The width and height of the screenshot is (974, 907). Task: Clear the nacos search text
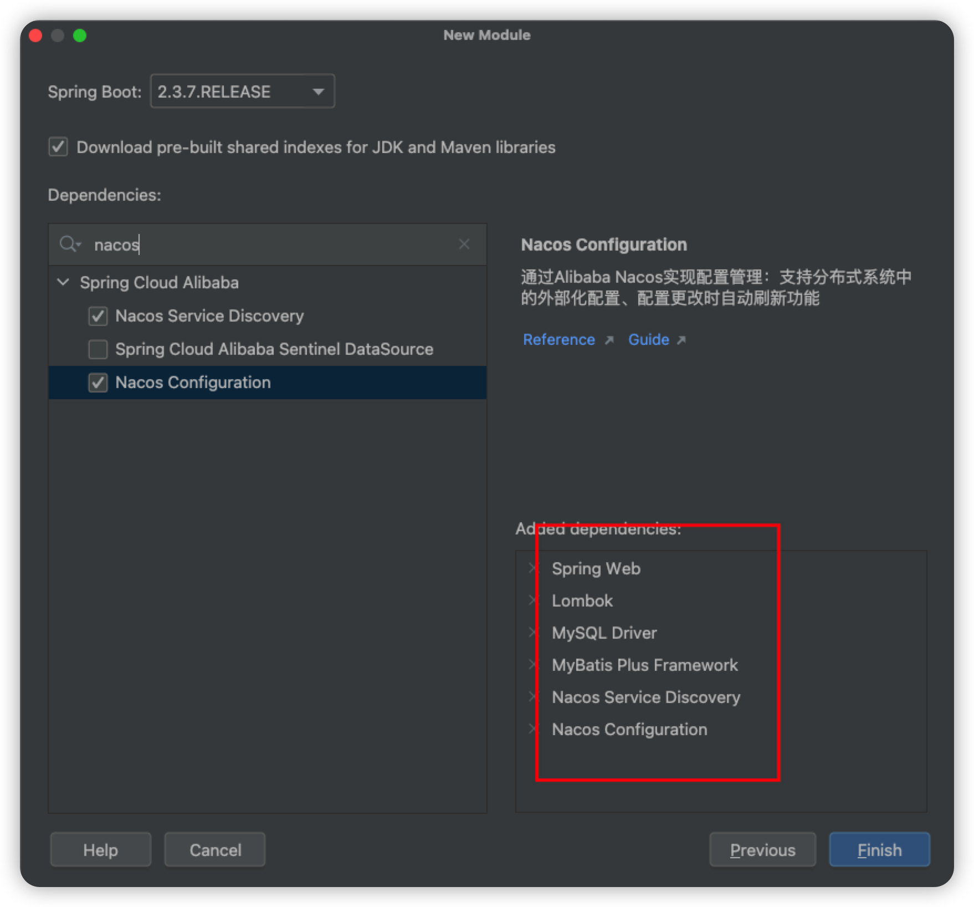tap(464, 244)
